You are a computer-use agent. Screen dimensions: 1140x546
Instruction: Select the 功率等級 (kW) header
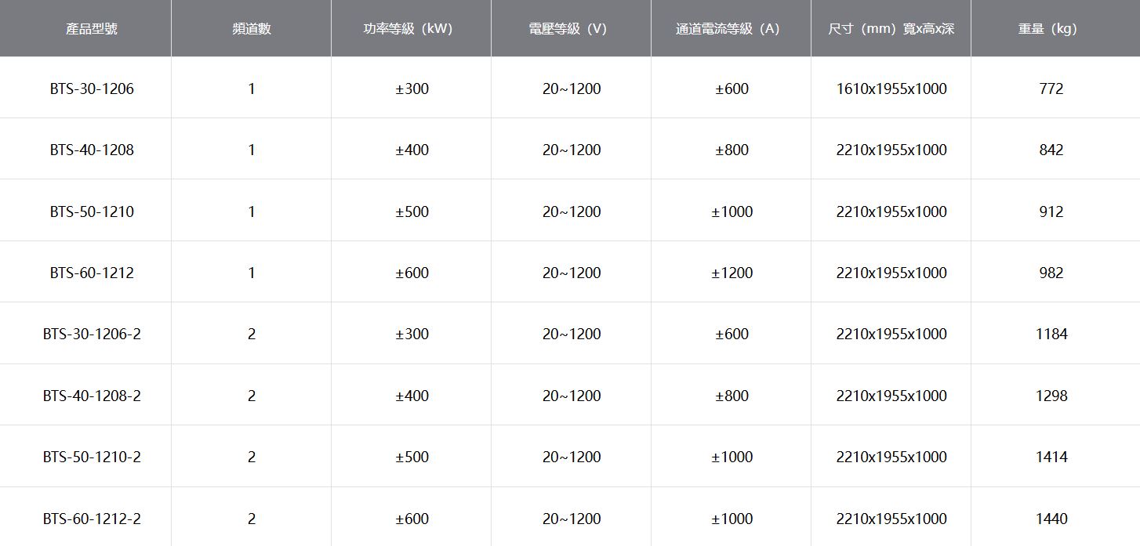click(x=408, y=29)
